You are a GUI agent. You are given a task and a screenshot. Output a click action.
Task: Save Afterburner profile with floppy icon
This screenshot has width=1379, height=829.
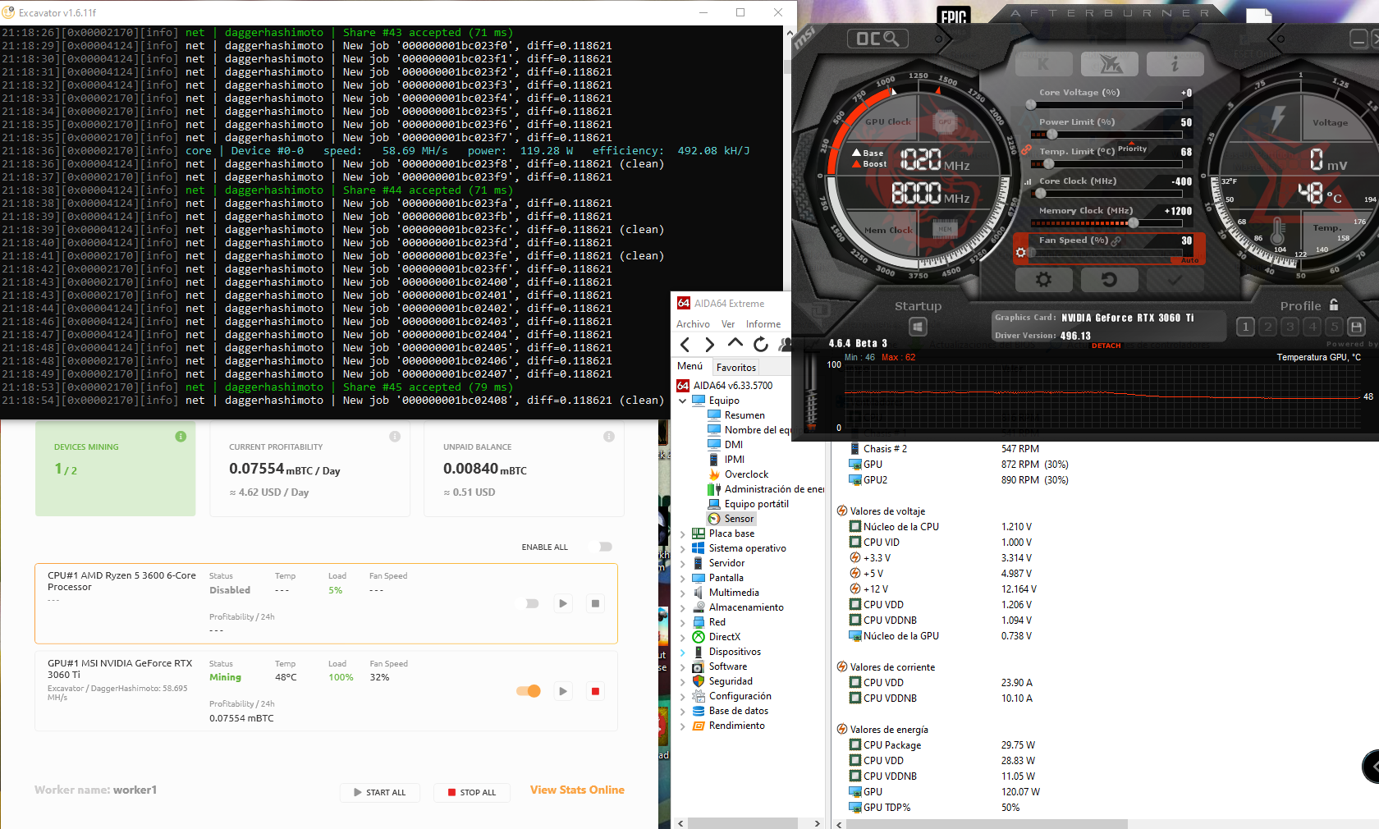pyautogui.click(x=1356, y=327)
